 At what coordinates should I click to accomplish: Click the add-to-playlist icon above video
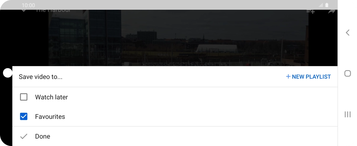coord(310,12)
